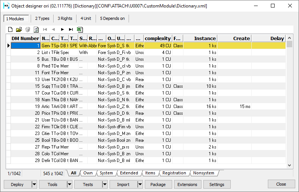Viewport: 299px width, 192px height.
Task: Sort by the DM Number column header
Action: pyautogui.click(x=26, y=38)
